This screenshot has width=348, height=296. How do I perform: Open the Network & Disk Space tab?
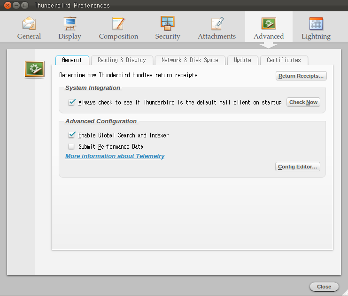tap(190, 60)
